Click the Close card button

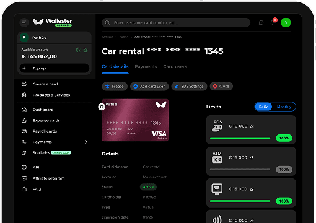coord(221,86)
